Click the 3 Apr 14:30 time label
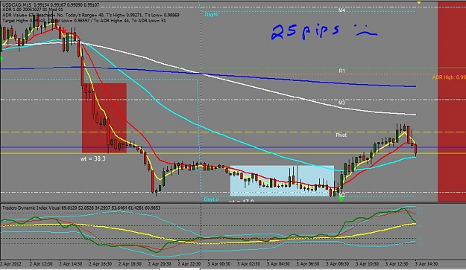This screenshot has height=270, width=466. (426, 264)
